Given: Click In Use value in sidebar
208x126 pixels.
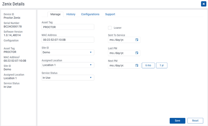Looking at the screenshot, I should point(8,87).
